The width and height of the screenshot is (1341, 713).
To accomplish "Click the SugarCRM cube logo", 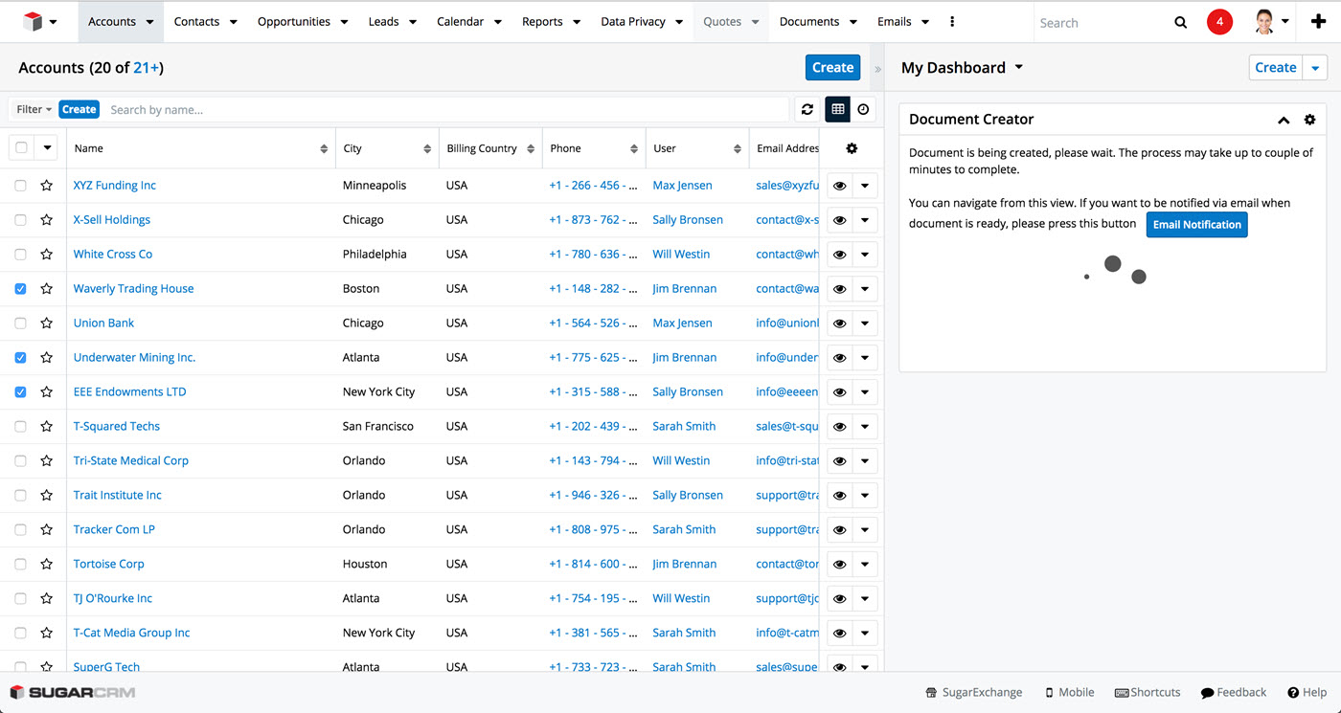I will click(33, 22).
